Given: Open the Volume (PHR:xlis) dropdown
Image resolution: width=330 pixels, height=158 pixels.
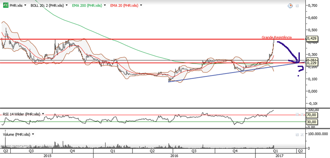Looking at the screenshot, I should pos(33,134).
